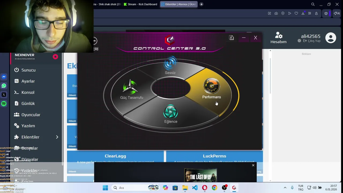Open Copilot from taskbar

pos(165,188)
